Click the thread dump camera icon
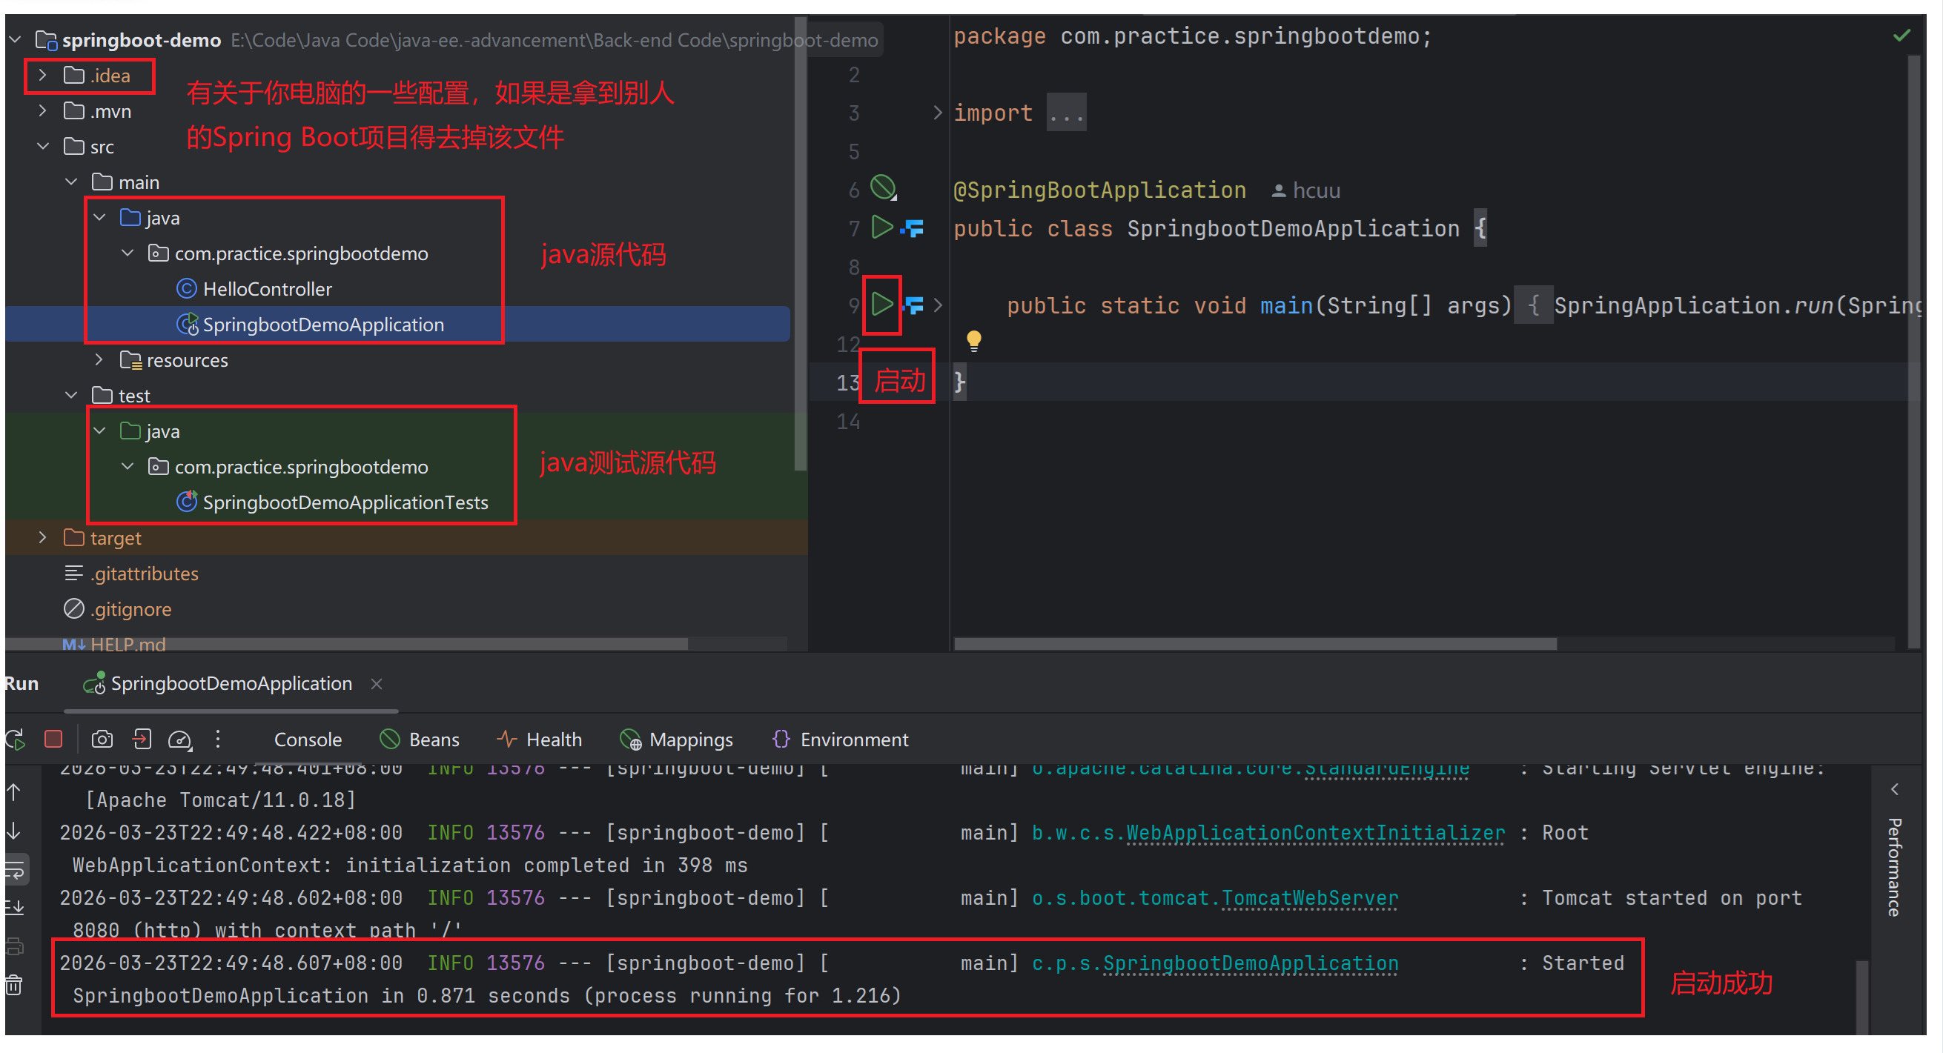Viewport: 1943px width, 1053px height. (x=102, y=739)
